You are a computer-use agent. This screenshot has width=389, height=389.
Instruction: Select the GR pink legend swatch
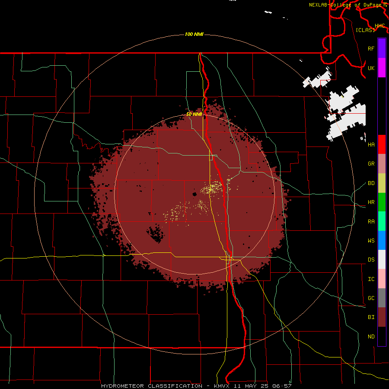382,164
